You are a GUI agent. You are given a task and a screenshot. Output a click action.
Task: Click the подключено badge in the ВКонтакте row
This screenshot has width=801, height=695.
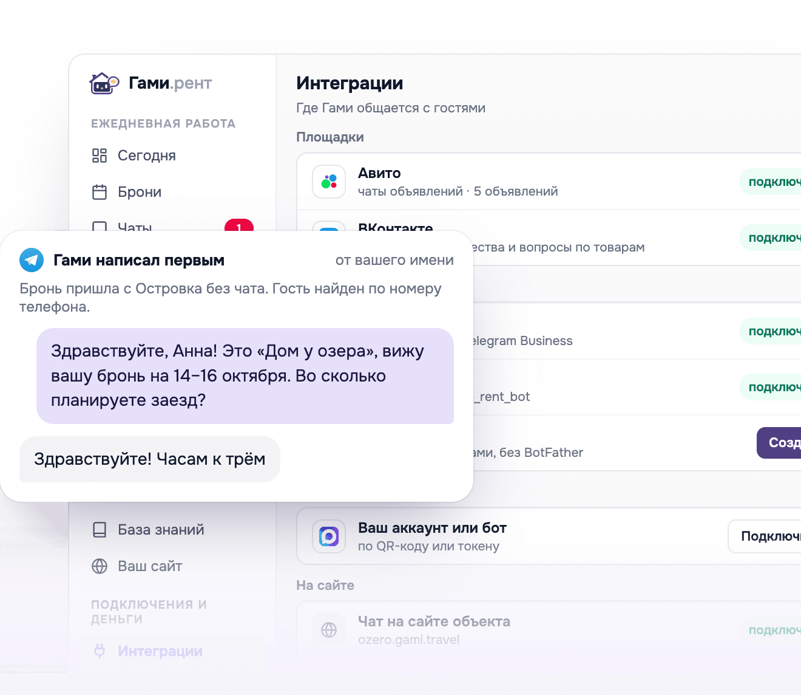[x=770, y=238]
